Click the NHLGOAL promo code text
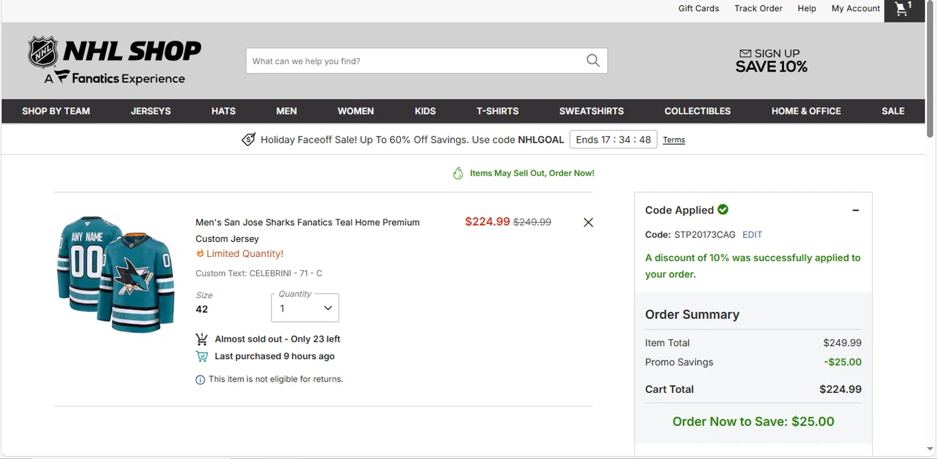This screenshot has width=937, height=459. (541, 140)
